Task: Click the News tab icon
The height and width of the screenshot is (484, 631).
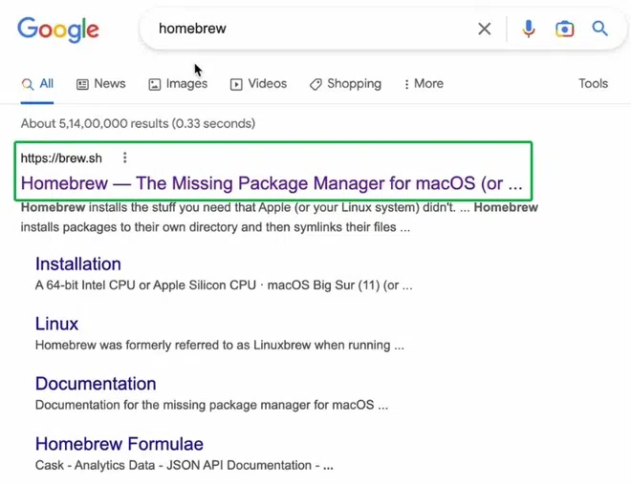Action: point(83,84)
